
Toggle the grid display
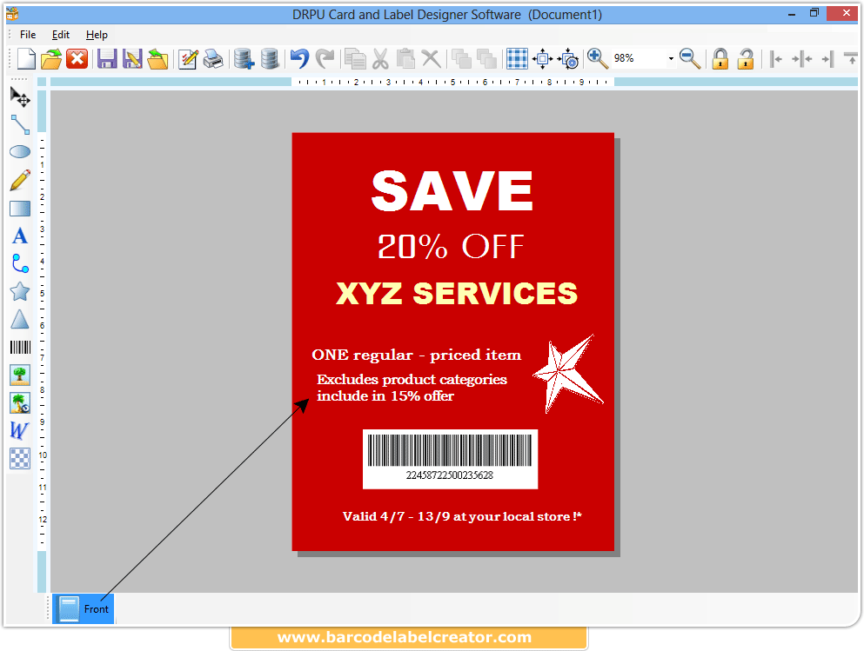[516, 58]
